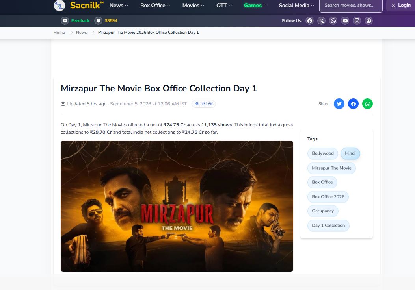Open the Bollywood tag

(x=323, y=153)
